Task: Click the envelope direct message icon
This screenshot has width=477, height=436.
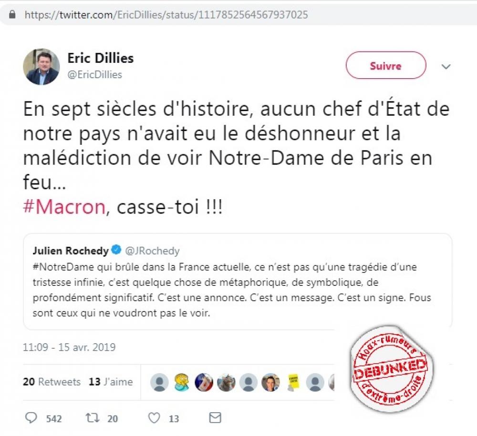Action: click(215, 418)
